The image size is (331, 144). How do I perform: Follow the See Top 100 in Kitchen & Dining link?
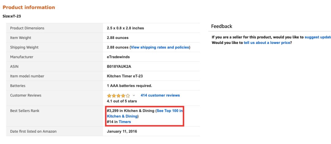(169, 111)
